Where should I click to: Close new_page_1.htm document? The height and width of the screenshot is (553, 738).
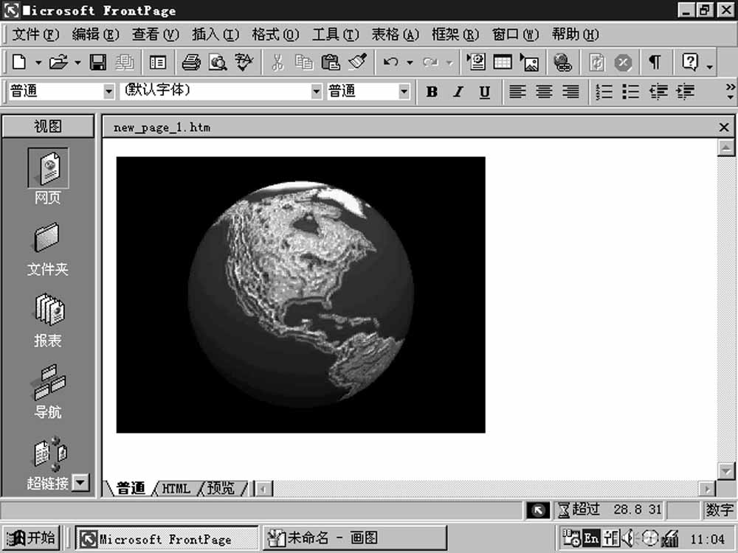725,127
